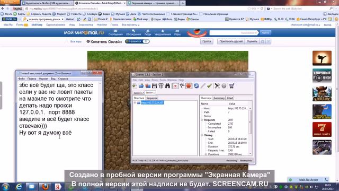Collapse the Timing group in Overview
339x191 pixels.
tap(202, 135)
